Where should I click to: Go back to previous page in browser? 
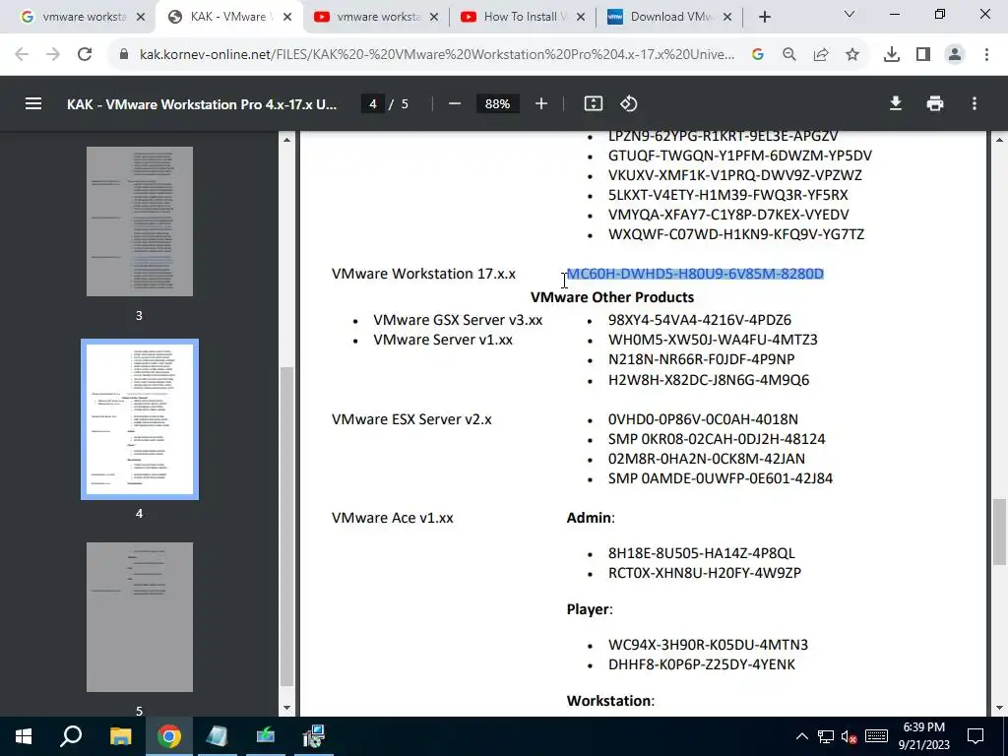point(22,55)
